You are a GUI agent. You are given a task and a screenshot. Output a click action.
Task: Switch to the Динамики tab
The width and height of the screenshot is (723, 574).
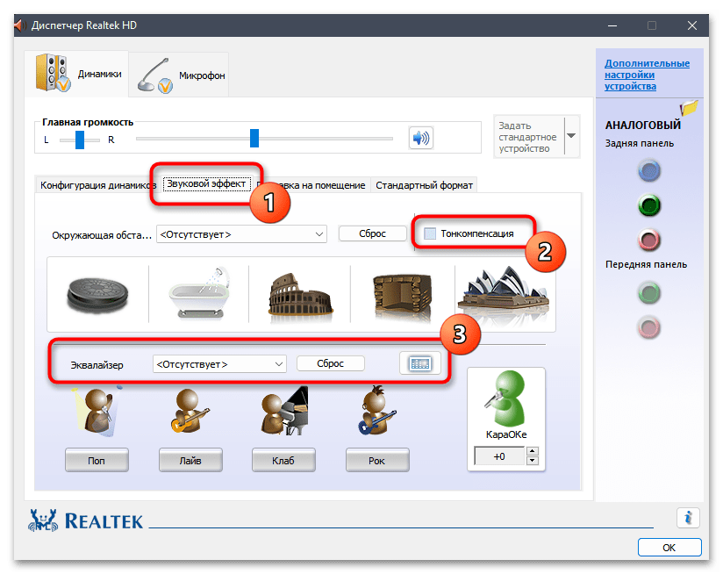[76, 74]
